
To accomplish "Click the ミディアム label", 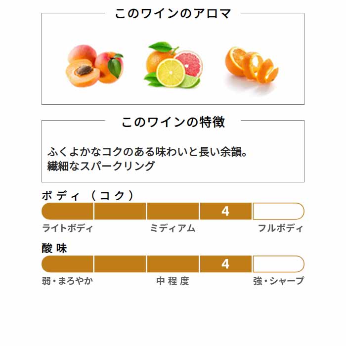I will pos(173,228).
